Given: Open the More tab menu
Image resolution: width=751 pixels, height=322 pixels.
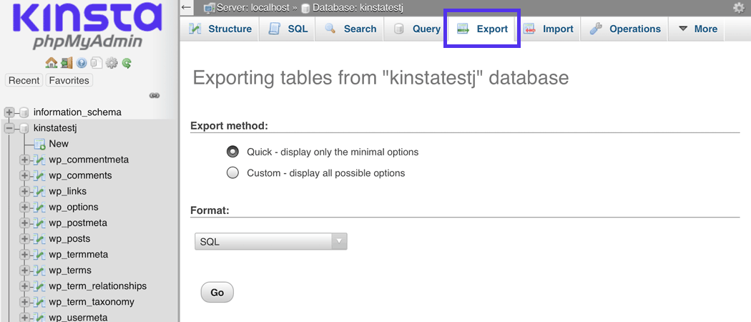Looking at the screenshot, I should [x=697, y=29].
